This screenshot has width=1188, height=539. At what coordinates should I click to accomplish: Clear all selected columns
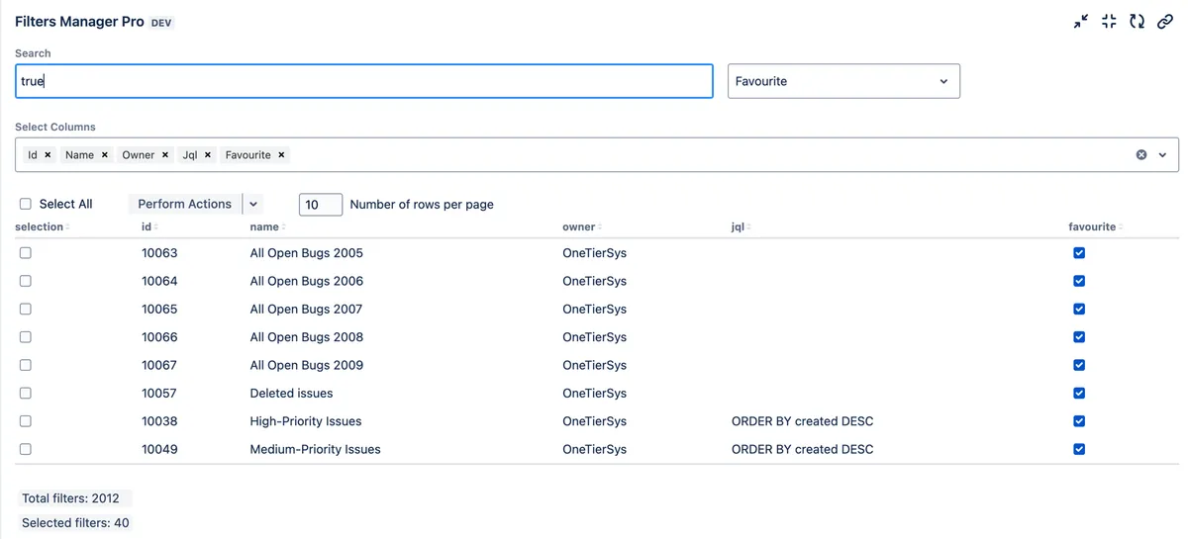click(1141, 155)
